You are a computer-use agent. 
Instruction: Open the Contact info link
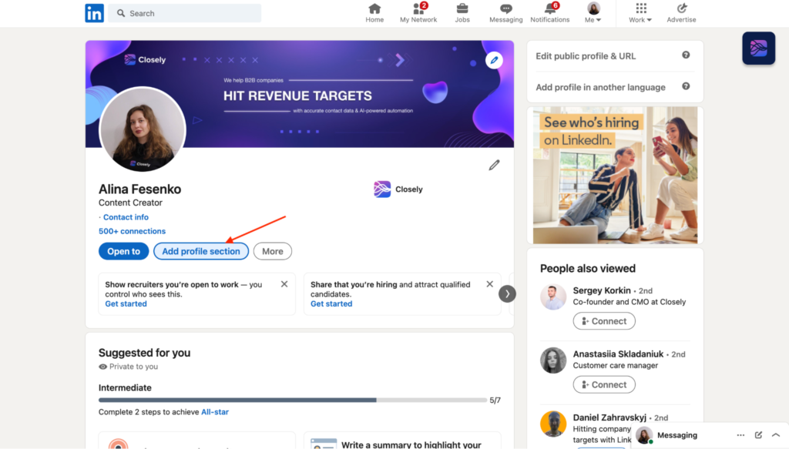pyautogui.click(x=126, y=216)
